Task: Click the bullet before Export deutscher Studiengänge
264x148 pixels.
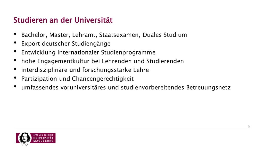Action: [x=15, y=43]
